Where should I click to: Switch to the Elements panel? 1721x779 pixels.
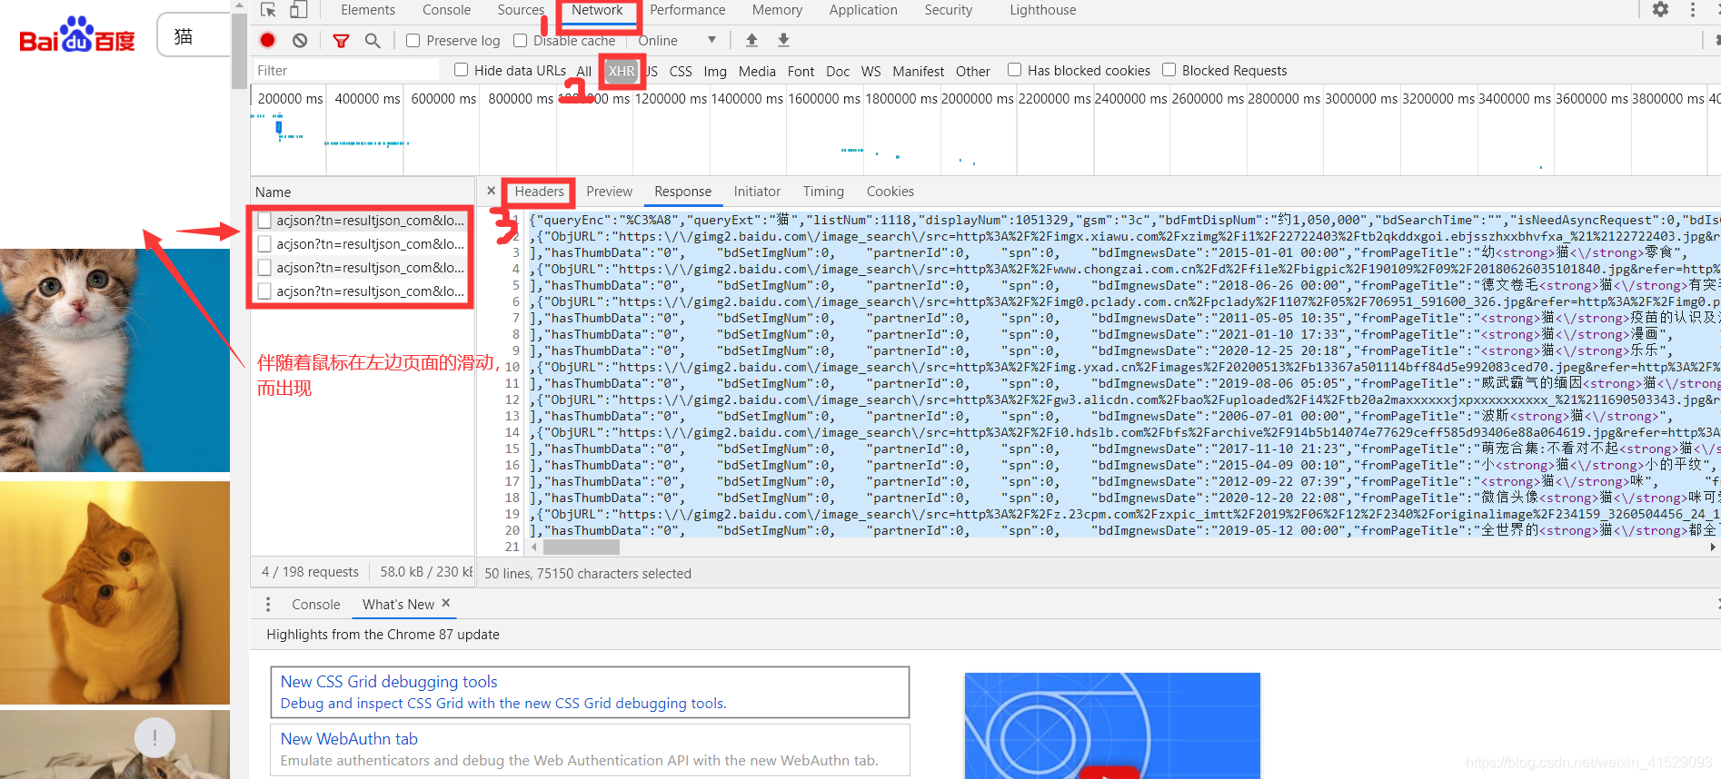(368, 10)
